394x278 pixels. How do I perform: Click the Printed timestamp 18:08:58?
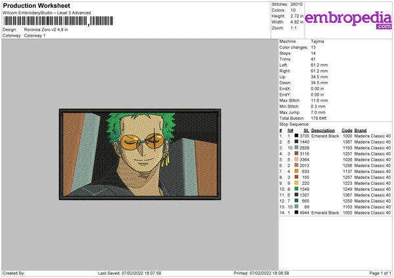tap(269, 273)
